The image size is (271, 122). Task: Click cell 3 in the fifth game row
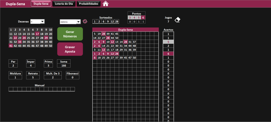[x=95, y=50]
